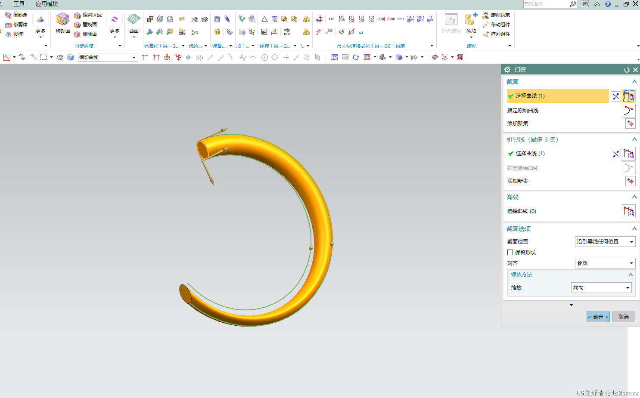640x398 pixels.
Task: Open the 应用模块 tab
Action: pyautogui.click(x=47, y=4)
